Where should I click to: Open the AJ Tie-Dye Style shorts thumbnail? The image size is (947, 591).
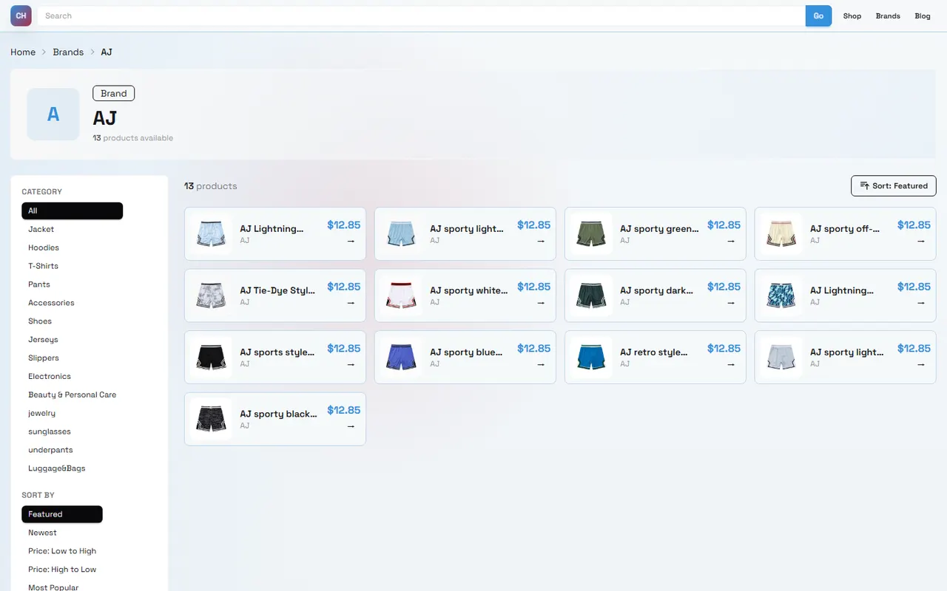pos(211,295)
